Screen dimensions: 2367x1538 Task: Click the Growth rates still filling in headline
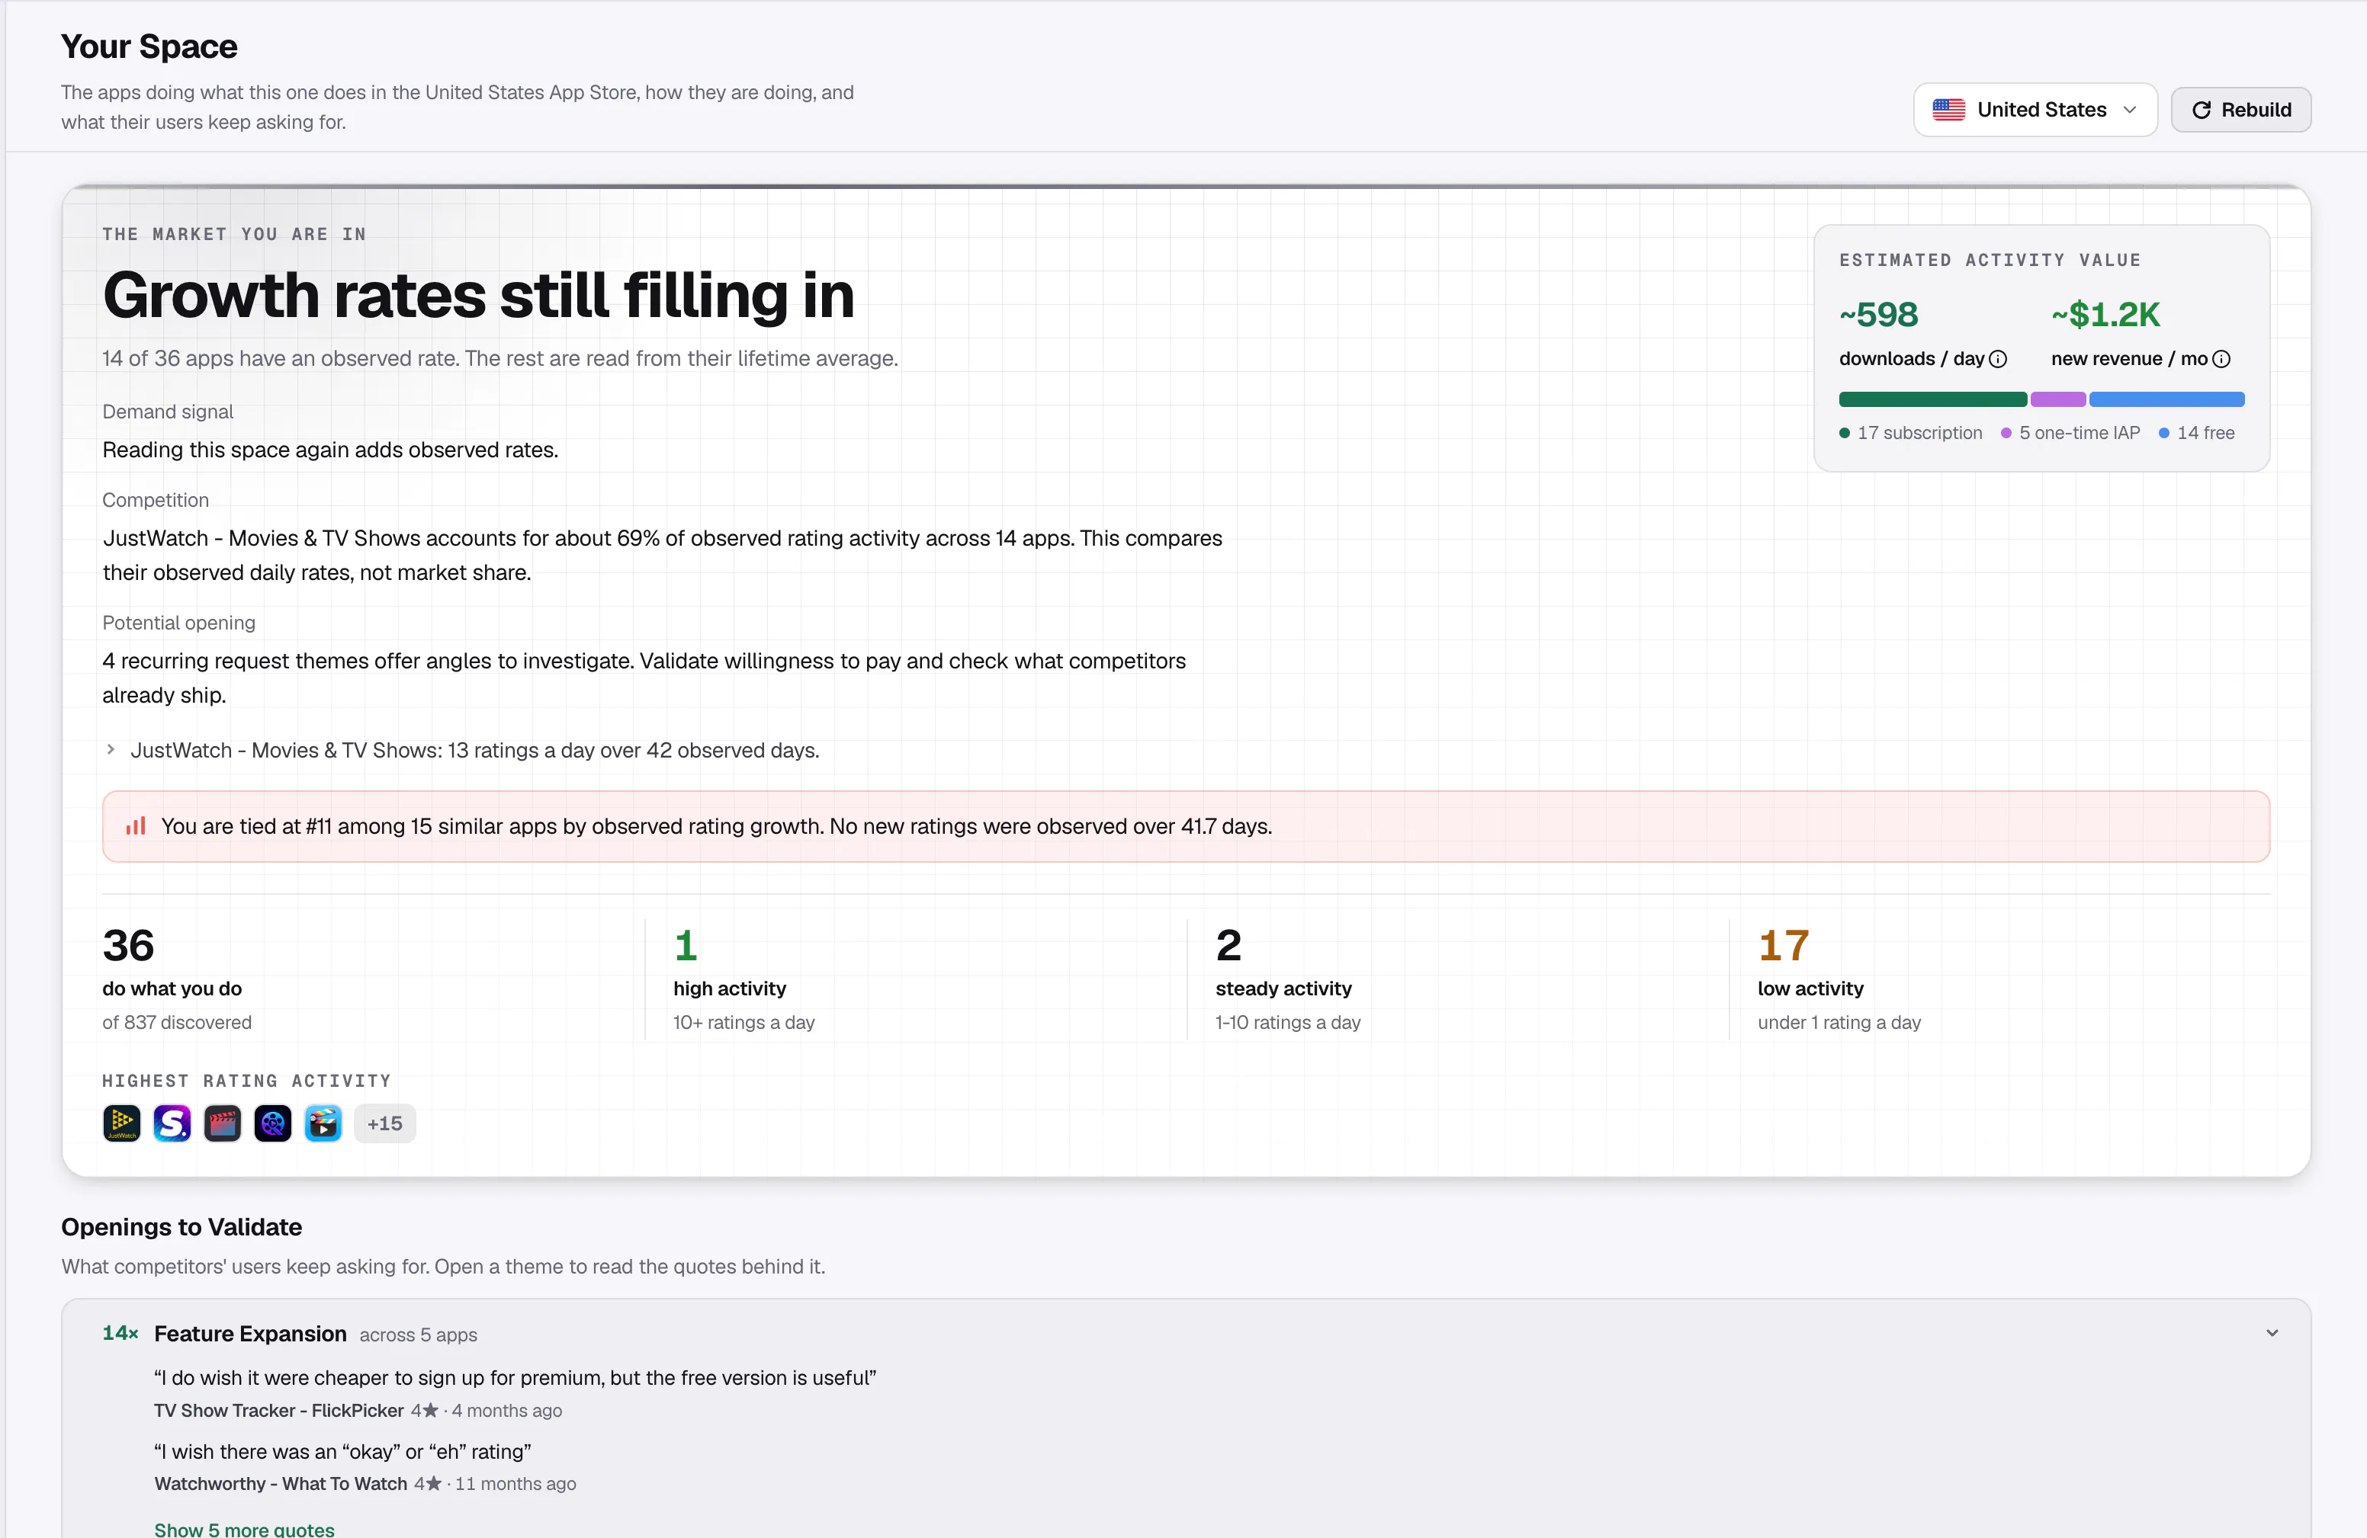point(478,295)
